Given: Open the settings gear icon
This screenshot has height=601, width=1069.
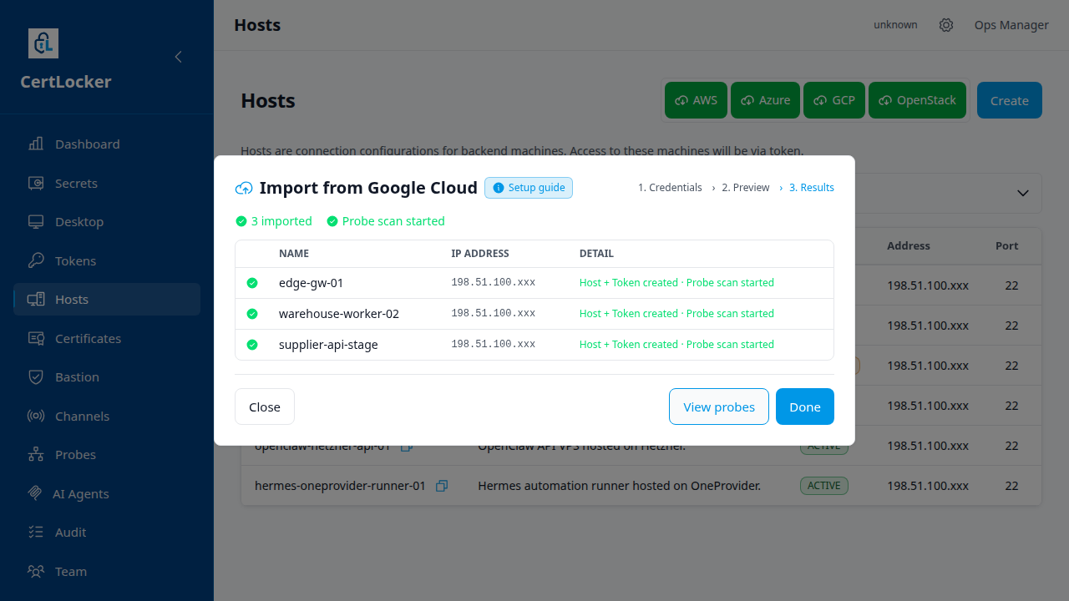Looking at the screenshot, I should tap(946, 25).
